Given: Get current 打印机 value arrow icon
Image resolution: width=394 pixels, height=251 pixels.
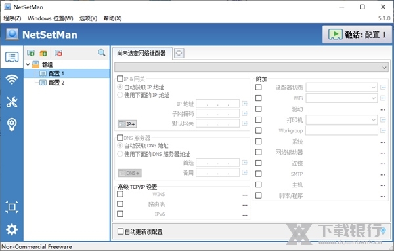Looking at the screenshot, I should (x=383, y=120).
